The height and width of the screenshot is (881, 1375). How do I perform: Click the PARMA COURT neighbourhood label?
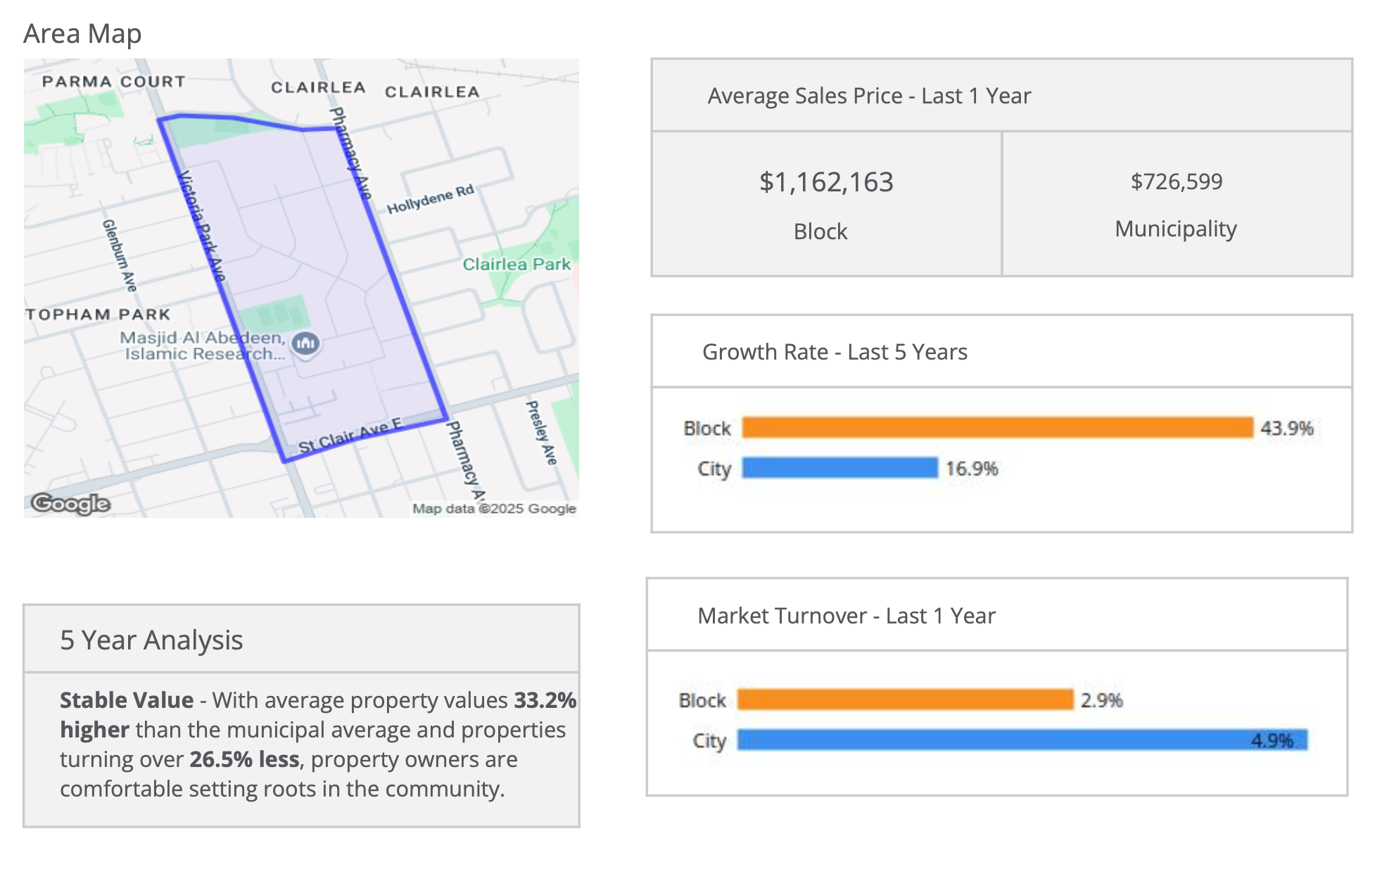click(x=113, y=82)
